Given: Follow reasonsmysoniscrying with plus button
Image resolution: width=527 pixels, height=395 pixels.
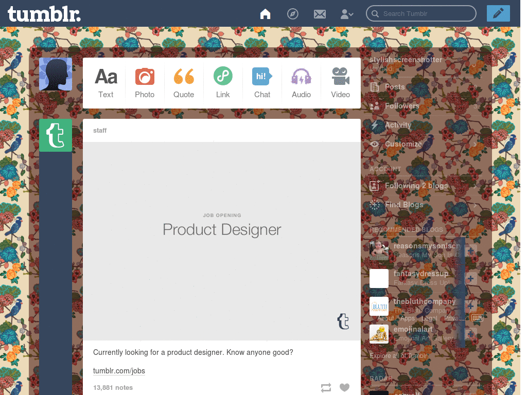Looking at the screenshot, I should 470,251.
